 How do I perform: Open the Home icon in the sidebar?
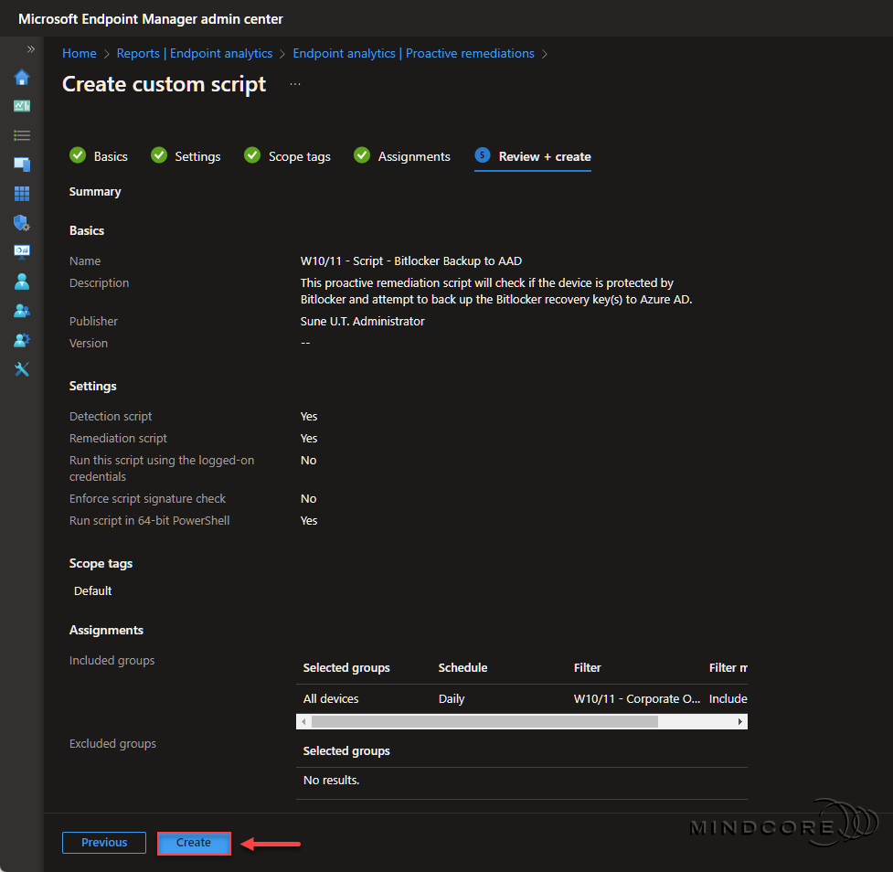(22, 78)
